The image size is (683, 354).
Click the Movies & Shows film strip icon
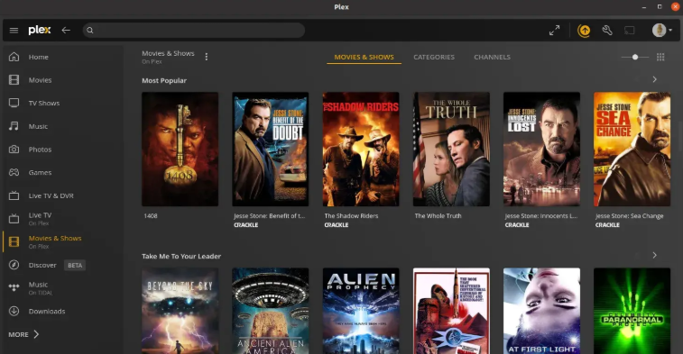[14, 241]
